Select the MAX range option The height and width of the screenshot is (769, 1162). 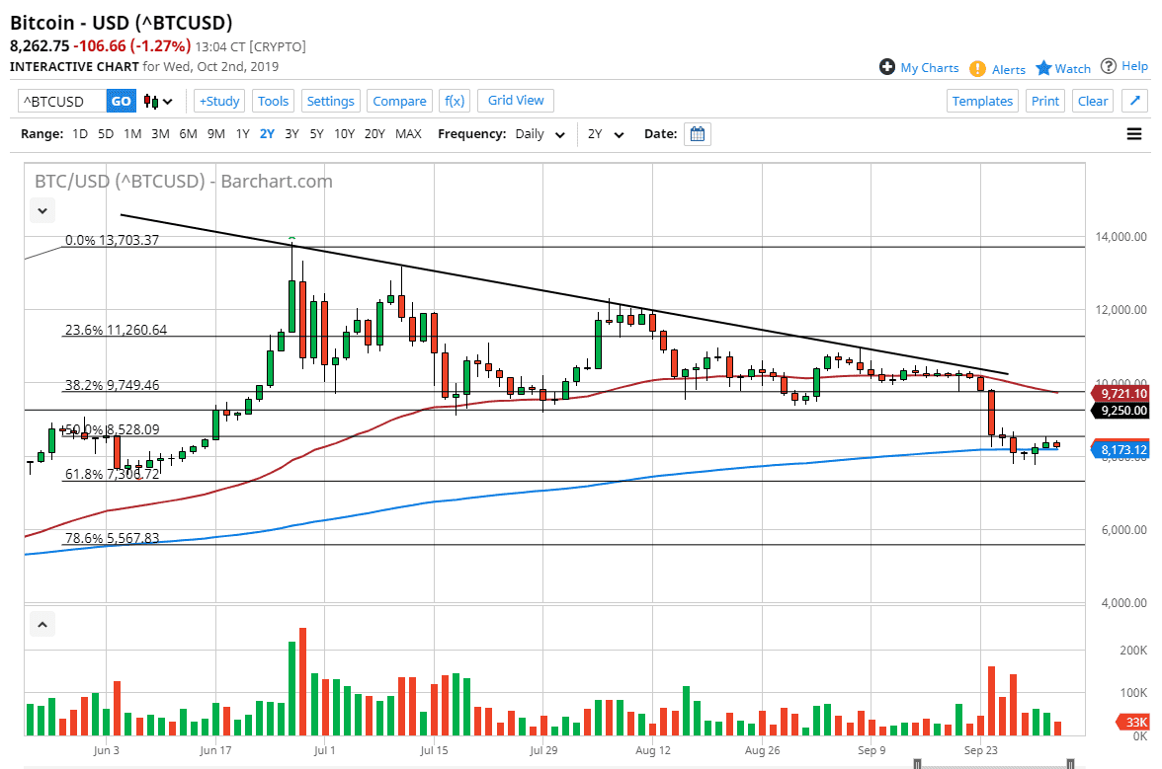coord(407,133)
